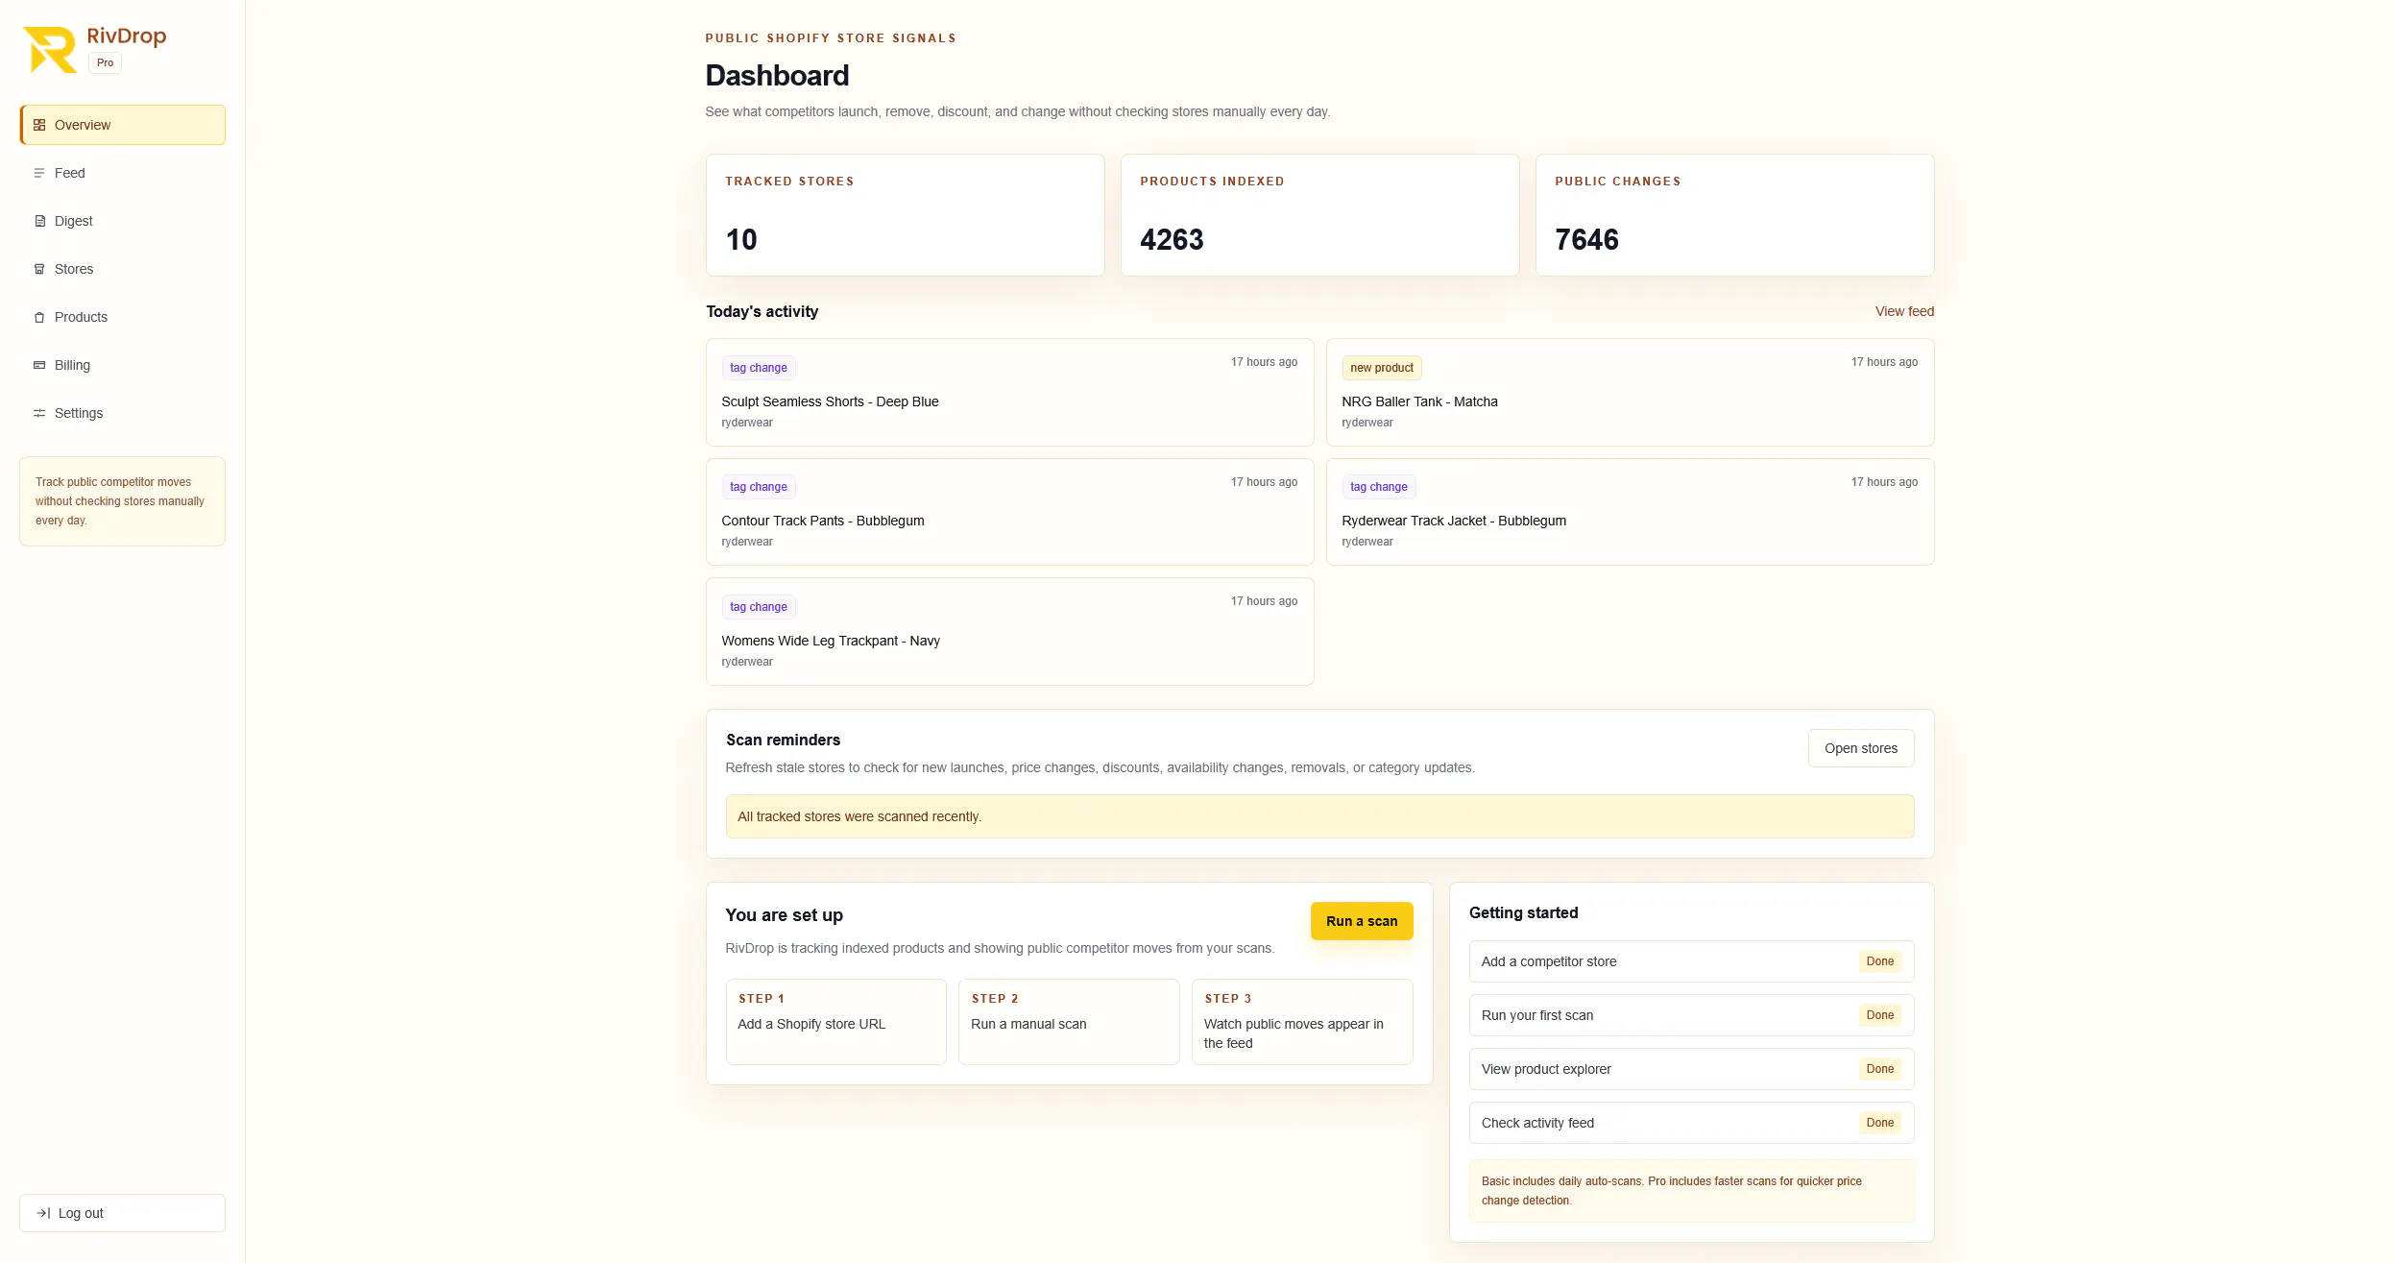The height and width of the screenshot is (1263, 2394).
Task: Click the You are set up heading
Action: click(x=785, y=915)
